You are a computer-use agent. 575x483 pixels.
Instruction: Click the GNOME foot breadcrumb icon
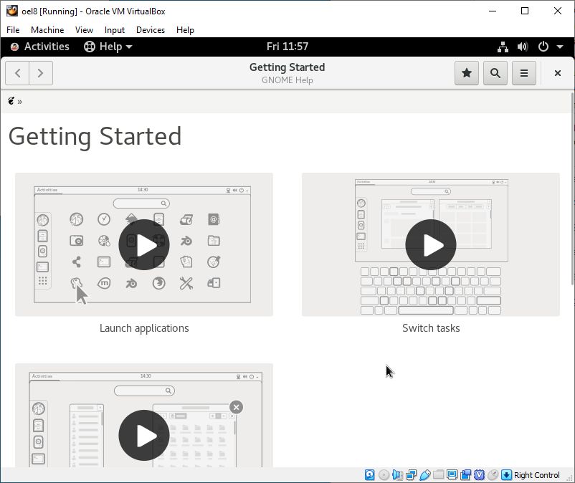[11, 101]
